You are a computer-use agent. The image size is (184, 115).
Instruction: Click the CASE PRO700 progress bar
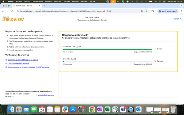[x=108, y=49]
